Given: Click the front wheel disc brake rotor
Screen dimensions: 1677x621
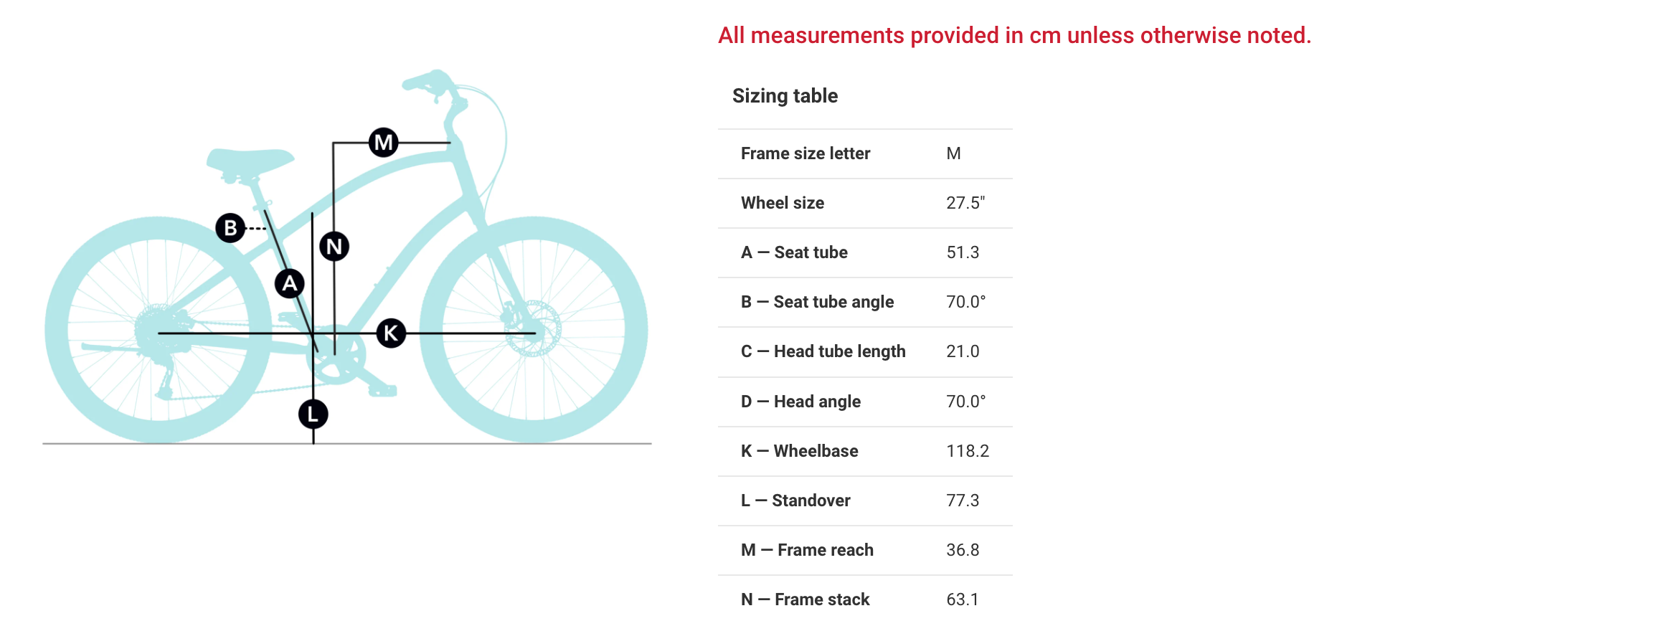Looking at the screenshot, I should [534, 329].
